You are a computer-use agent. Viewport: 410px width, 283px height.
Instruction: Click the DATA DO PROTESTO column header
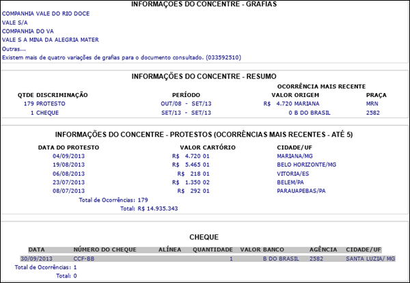(x=69, y=148)
